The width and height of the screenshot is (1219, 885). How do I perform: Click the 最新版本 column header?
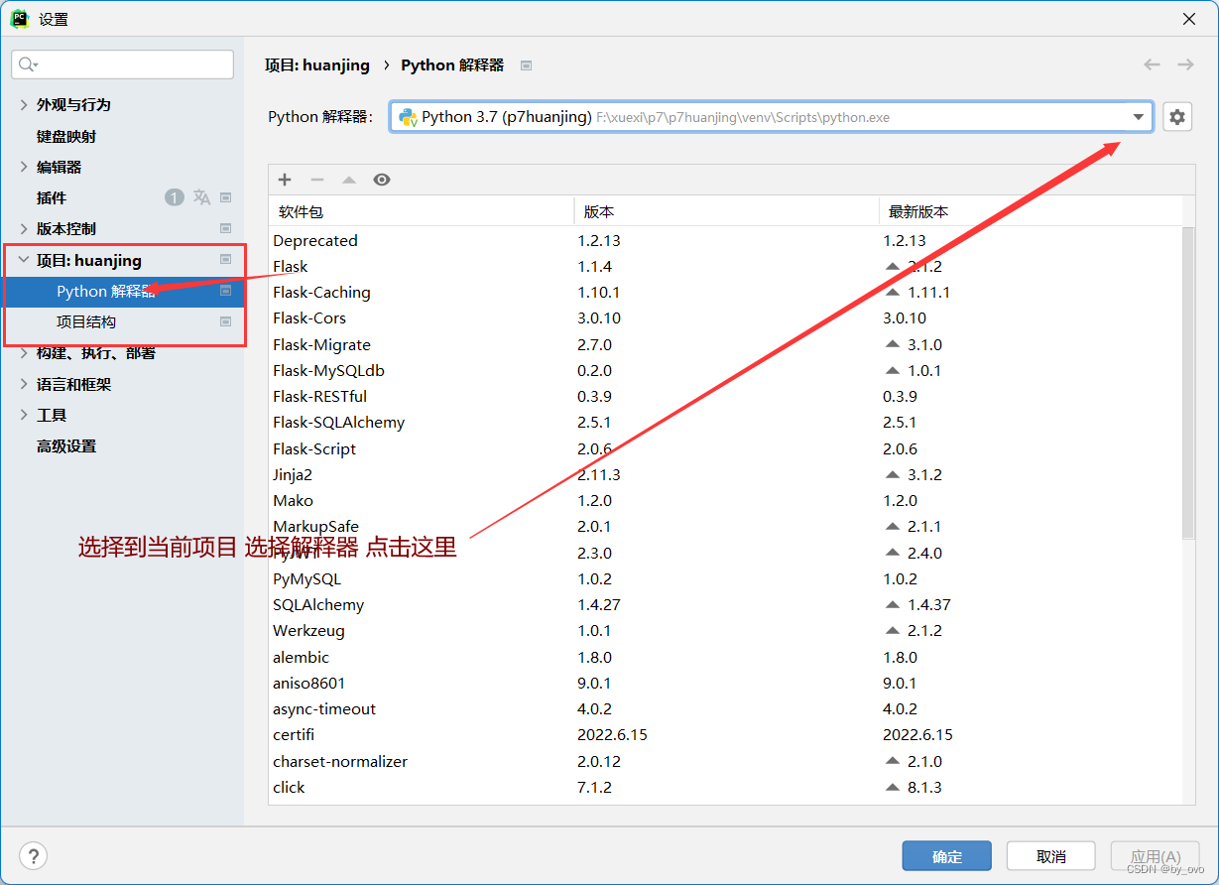tap(1031, 211)
